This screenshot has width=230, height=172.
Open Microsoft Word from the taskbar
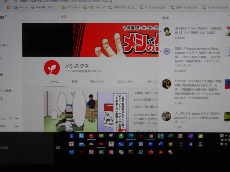click(161, 144)
